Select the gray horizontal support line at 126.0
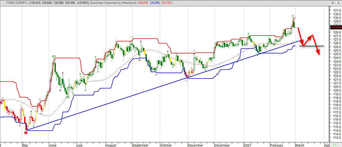This screenshot has height=147, width=342. click(x=321, y=46)
